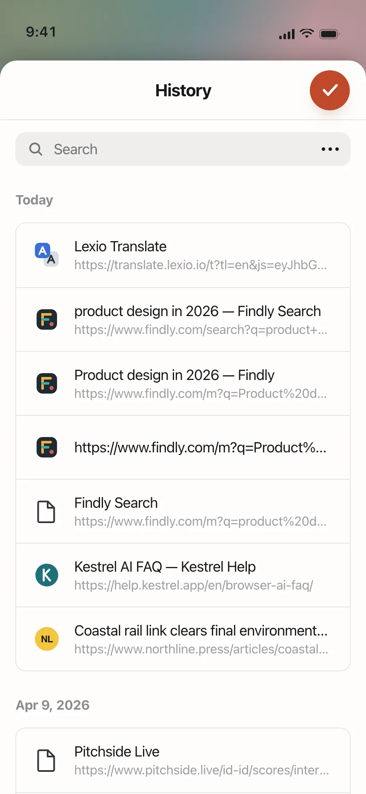Open 'product design in 2026 — Findly Search'

[183, 319]
